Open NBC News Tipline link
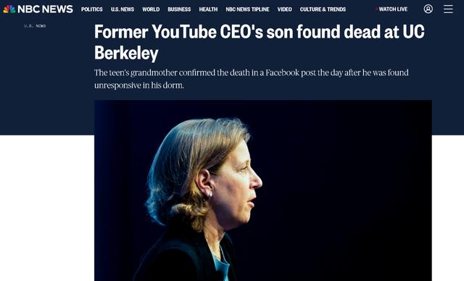 [x=247, y=9]
